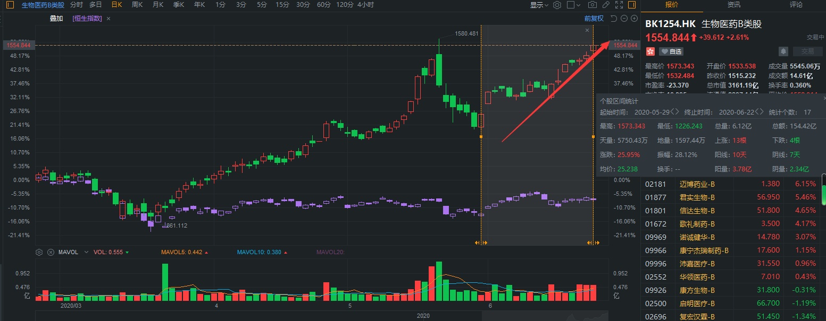Add stock to 自选 watchlist
This screenshot has width=826, height=321.
(671, 51)
